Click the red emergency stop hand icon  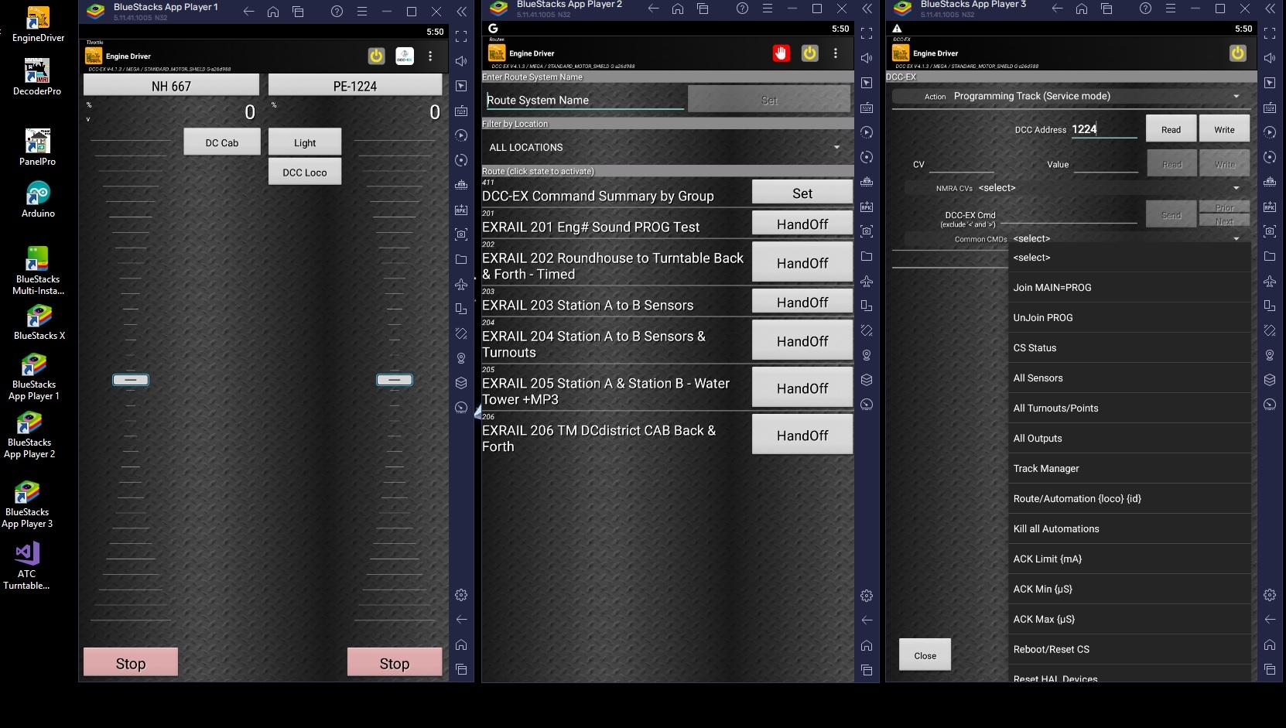tap(781, 53)
